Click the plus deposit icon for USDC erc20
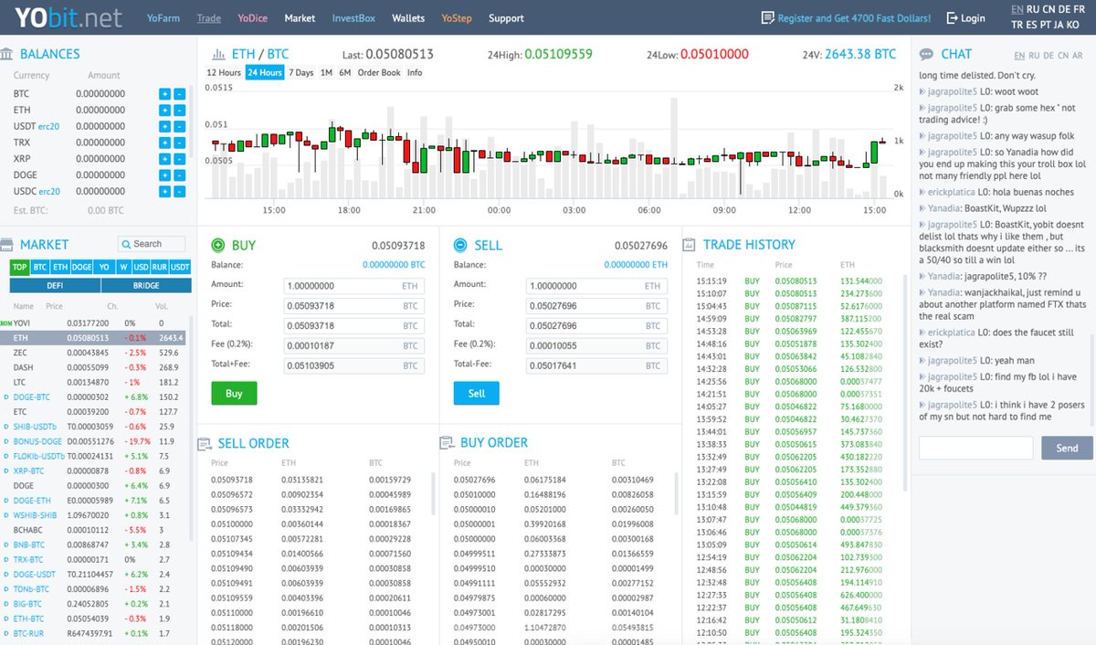 [x=164, y=192]
